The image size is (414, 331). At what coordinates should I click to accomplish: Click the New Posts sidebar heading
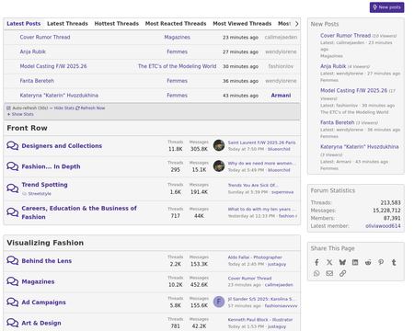pyautogui.click(x=325, y=24)
